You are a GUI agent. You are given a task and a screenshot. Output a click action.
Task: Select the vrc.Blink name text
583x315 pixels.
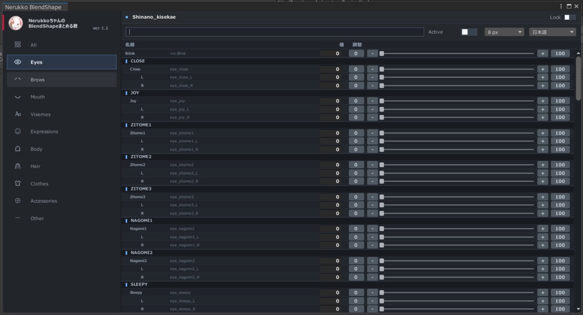click(178, 53)
